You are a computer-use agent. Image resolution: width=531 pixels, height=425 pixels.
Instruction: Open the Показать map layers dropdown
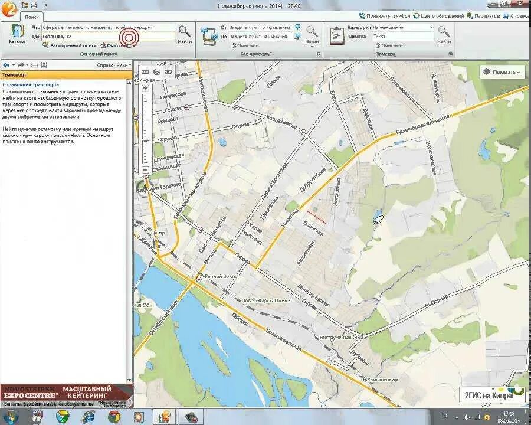(503, 72)
